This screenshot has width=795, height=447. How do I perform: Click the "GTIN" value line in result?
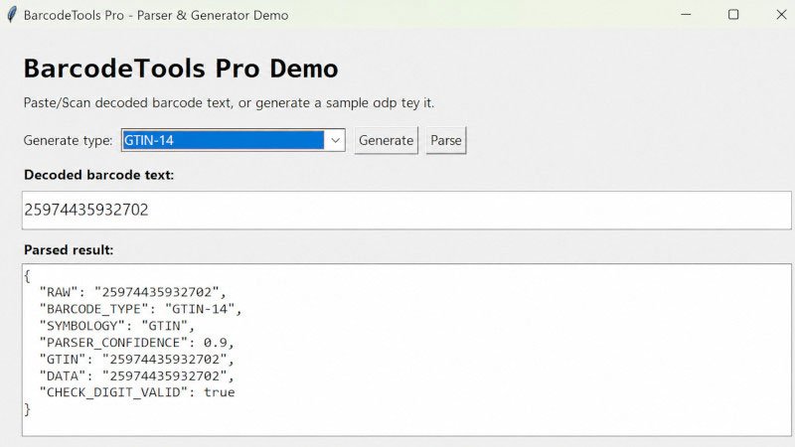[x=137, y=360]
